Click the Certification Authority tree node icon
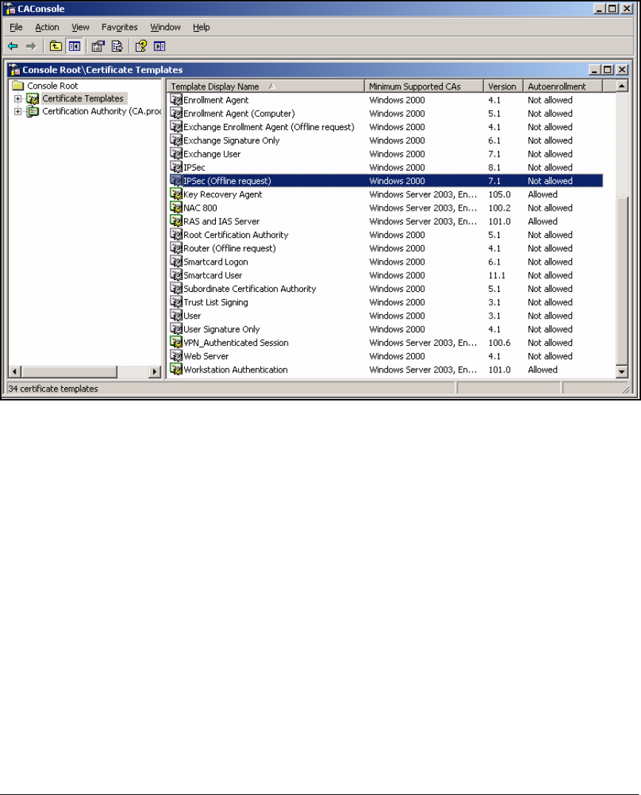The width and height of the screenshot is (641, 795). point(33,111)
